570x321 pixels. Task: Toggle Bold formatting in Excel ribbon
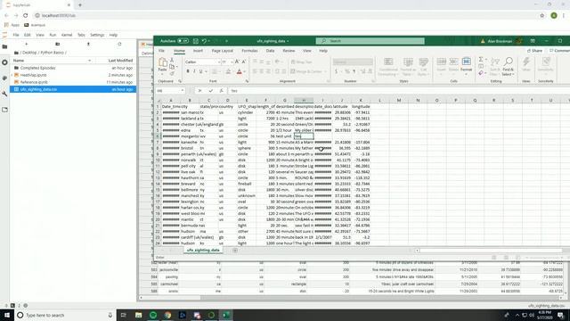tap(188, 71)
